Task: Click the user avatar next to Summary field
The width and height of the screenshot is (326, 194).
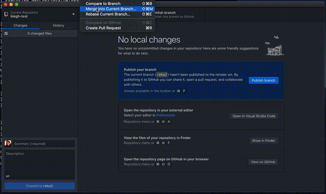Action: [8, 143]
